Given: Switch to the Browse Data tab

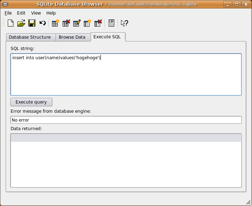Looking at the screenshot, I should tap(72, 37).
